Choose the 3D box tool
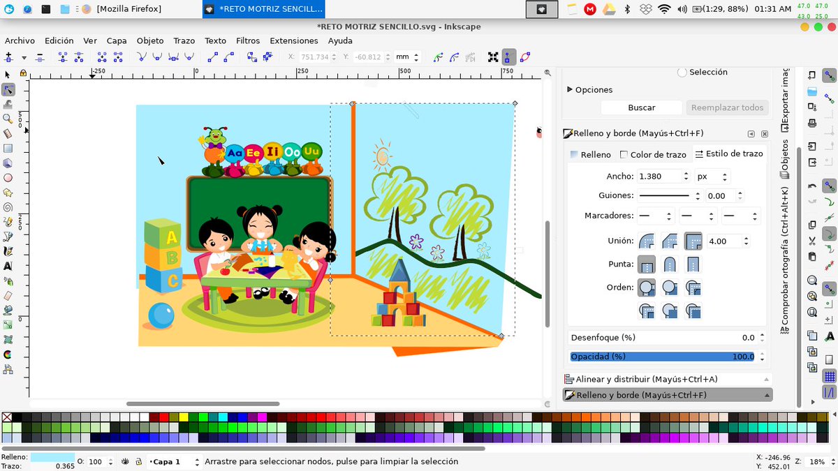Screen dimensions: 838x471 (x=8, y=163)
